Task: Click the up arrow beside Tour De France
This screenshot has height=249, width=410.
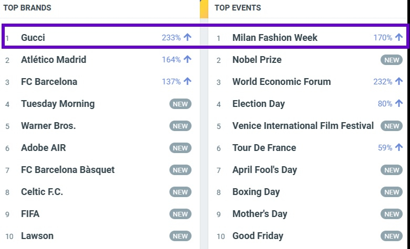Action: pos(399,148)
